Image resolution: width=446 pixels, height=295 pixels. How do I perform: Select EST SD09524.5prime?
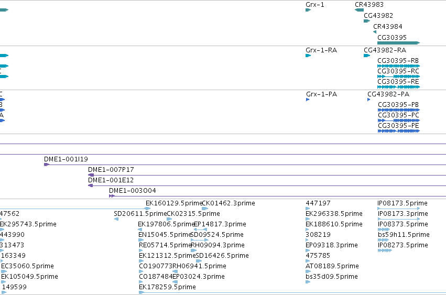click(x=199, y=240)
